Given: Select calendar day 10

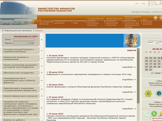Looking at the screenshot, I should [151, 61].
